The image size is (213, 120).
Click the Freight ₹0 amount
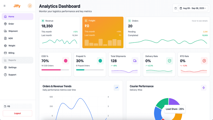pyautogui.click(x=87, y=26)
